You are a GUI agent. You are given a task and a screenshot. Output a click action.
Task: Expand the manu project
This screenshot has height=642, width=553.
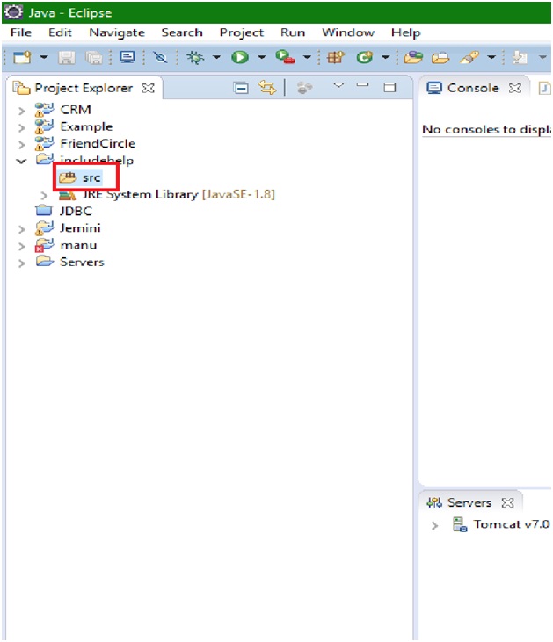[x=22, y=247]
